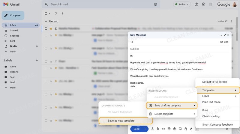Open text formatting options icon

point(152,129)
